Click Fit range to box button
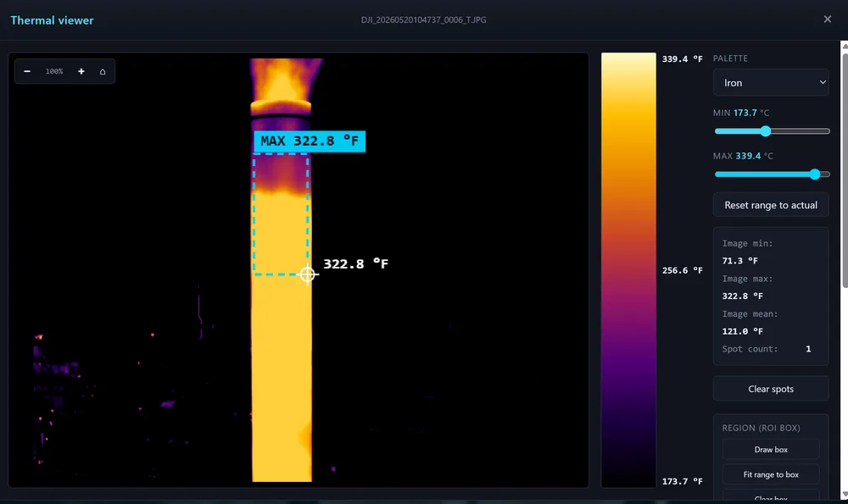 coord(771,474)
